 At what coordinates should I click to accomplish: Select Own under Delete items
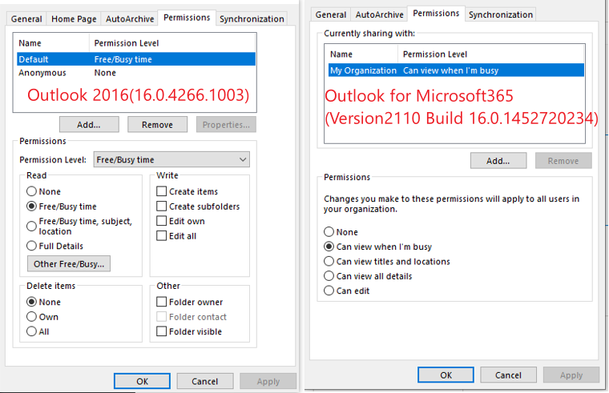point(42,317)
